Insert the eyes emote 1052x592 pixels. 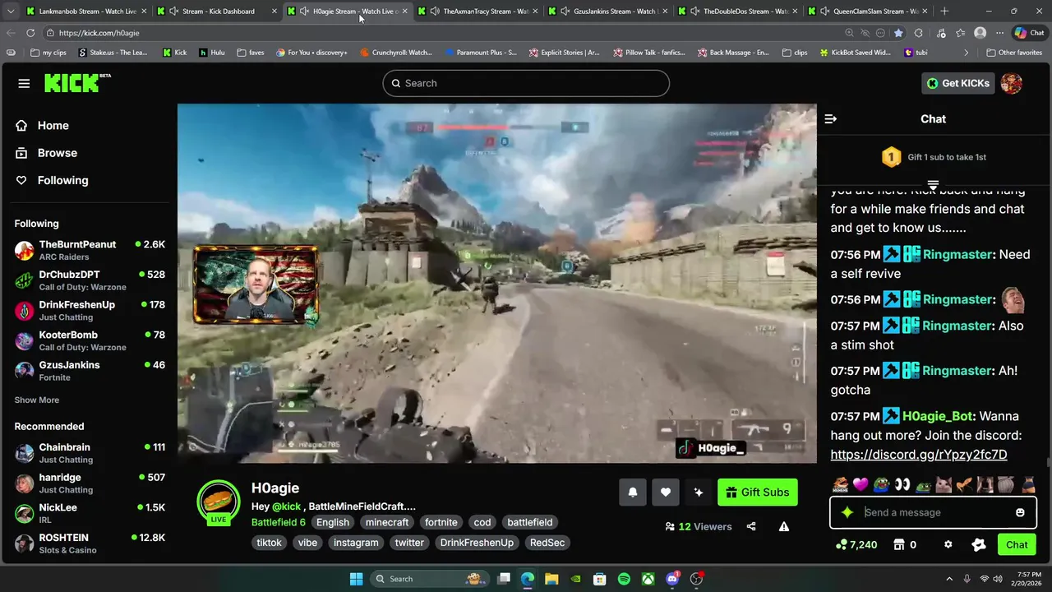pyautogui.click(x=902, y=485)
